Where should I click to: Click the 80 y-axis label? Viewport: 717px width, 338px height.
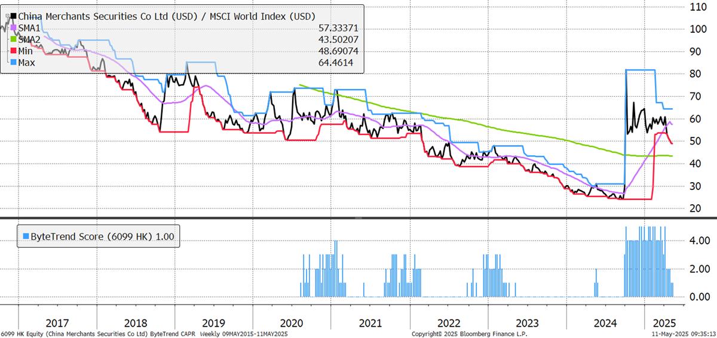pyautogui.click(x=697, y=74)
